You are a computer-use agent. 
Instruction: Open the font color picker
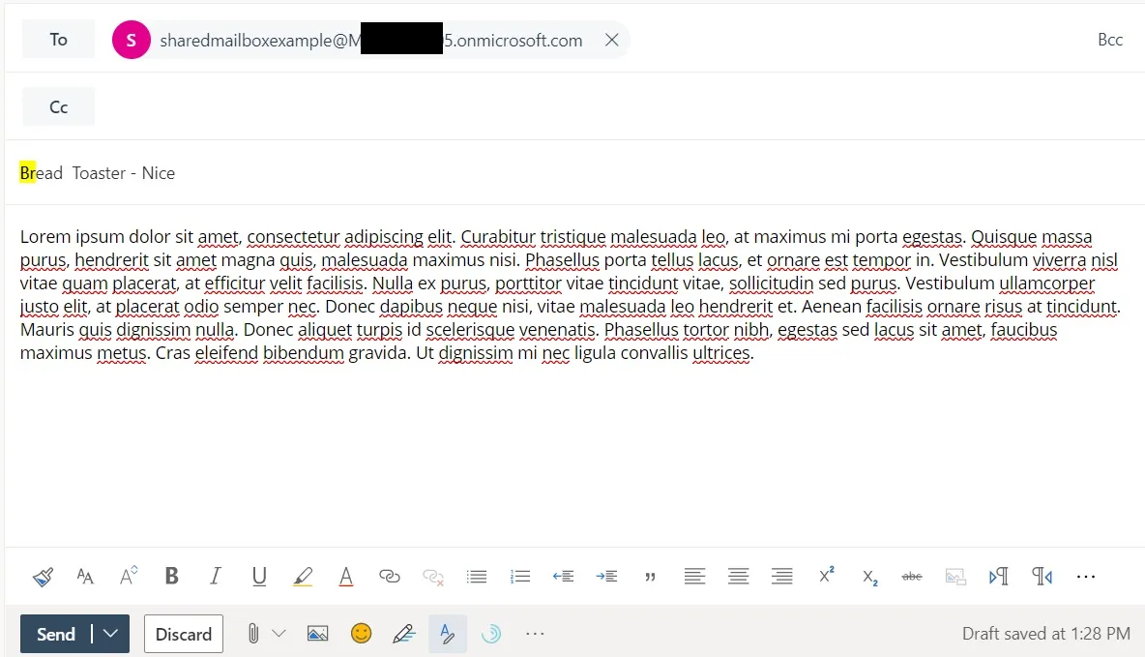[345, 576]
